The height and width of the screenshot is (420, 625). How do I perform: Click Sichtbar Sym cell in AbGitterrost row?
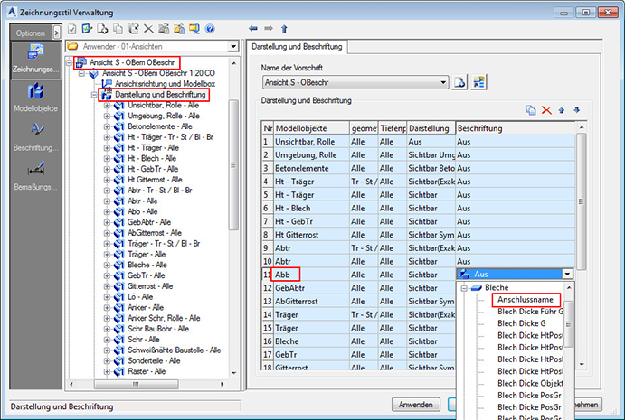click(431, 302)
